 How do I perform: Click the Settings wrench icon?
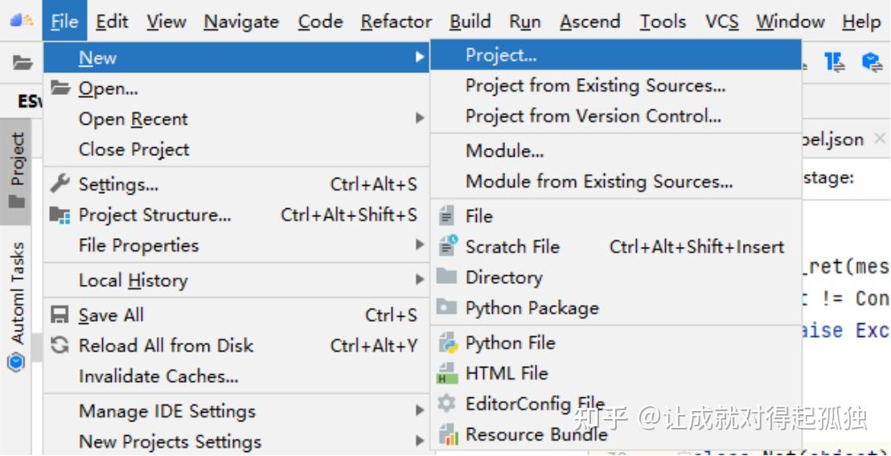click(60, 184)
